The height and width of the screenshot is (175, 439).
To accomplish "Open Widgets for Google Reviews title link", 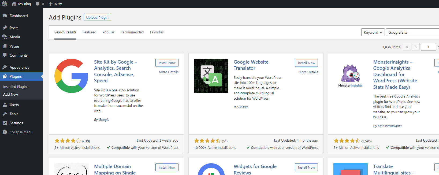I will point(255,169).
